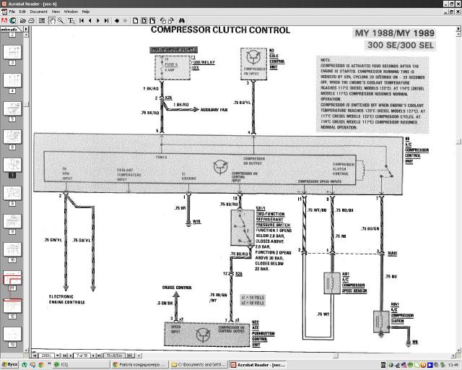Select page 5 thumbnail
The width and height of the screenshot is (462, 370).
(x=12, y=108)
